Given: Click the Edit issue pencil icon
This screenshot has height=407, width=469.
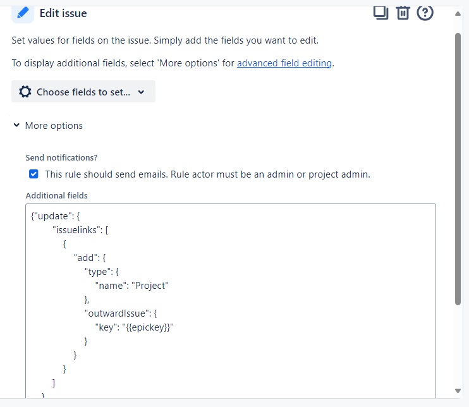Looking at the screenshot, I should (23, 13).
